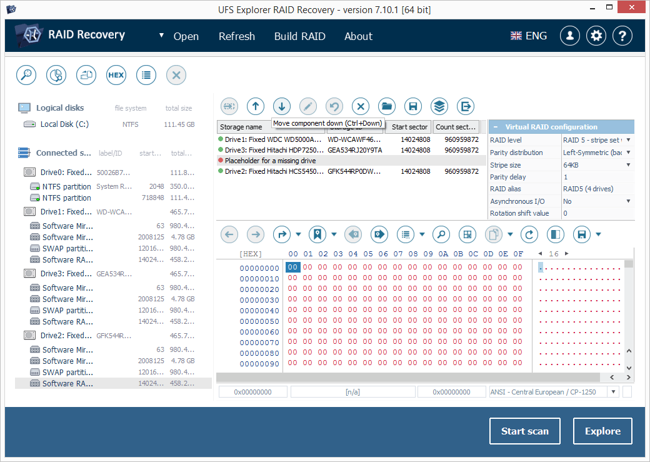Click the bookmark icon in hex toolbar

click(317, 234)
